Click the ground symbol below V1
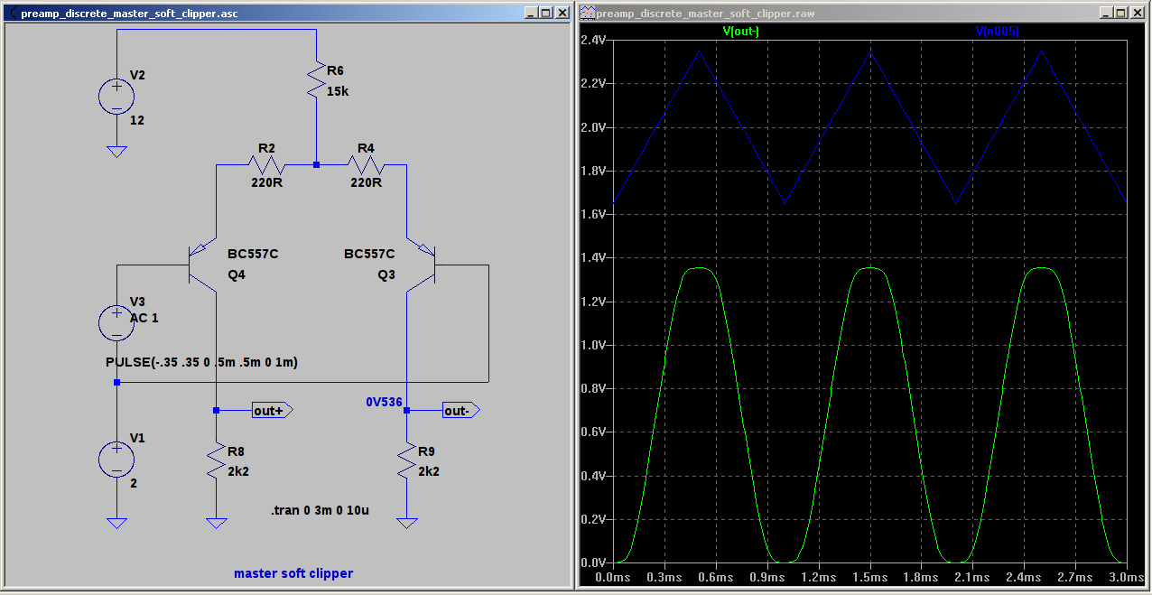This screenshot has height=595, width=1152. coord(116,523)
